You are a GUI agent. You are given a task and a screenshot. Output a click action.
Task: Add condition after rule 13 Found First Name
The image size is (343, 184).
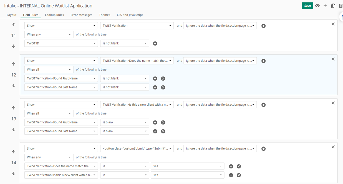point(155,122)
